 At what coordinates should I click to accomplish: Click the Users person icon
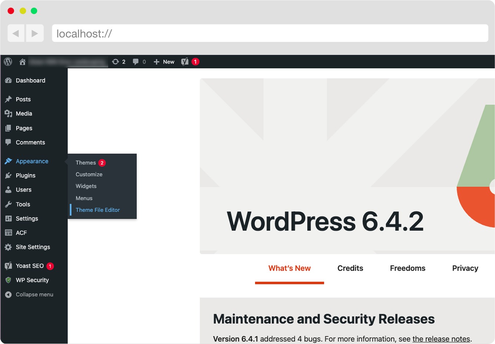point(8,190)
